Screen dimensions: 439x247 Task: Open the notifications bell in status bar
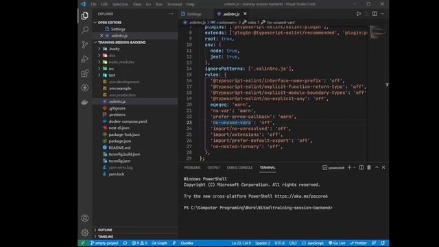click(383, 243)
